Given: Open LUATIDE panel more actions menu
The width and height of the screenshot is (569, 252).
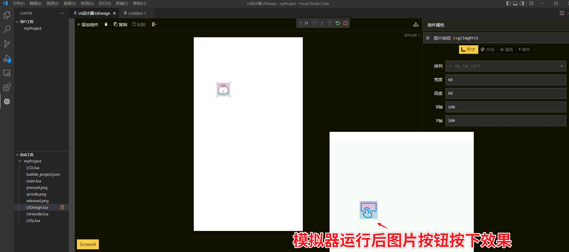Looking at the screenshot, I should tap(62, 13).
